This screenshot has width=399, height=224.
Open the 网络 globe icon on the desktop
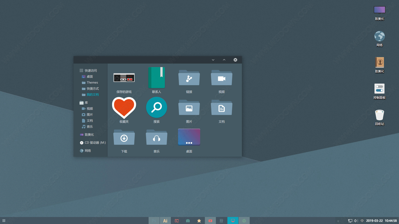pos(379,36)
